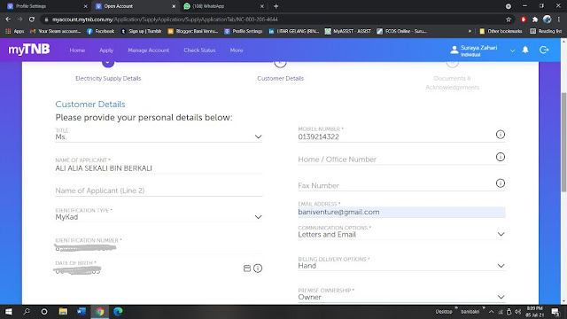Viewport: 567px width, 319px height.
Task: Show info for Home / Office Number
Action: (x=500, y=157)
